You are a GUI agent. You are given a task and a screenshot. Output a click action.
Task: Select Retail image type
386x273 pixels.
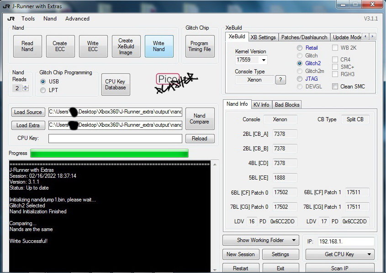300,48
